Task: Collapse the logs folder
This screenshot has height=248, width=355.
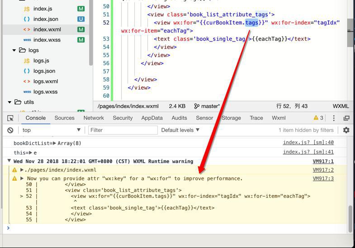Action: click(x=14, y=50)
